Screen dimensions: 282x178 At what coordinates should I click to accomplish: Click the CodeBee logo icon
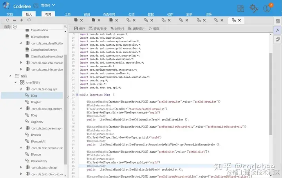pos(6,5)
